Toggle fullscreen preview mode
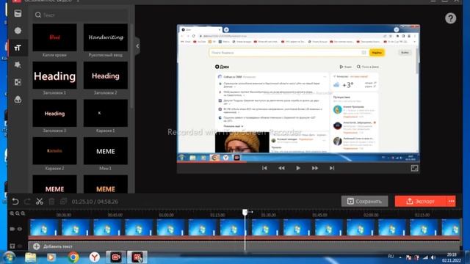The width and height of the screenshot is (470, 264). 414,168
